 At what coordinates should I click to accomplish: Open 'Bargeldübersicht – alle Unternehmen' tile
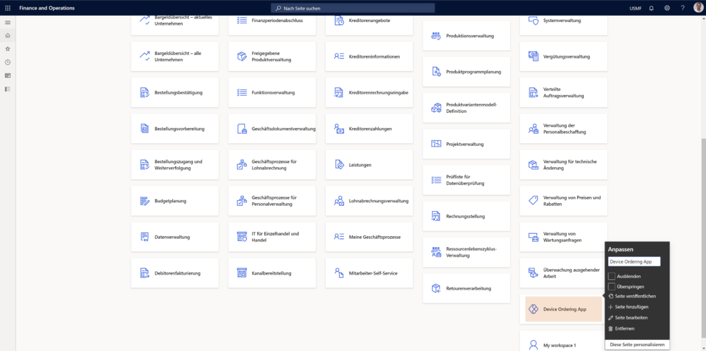[x=174, y=56]
